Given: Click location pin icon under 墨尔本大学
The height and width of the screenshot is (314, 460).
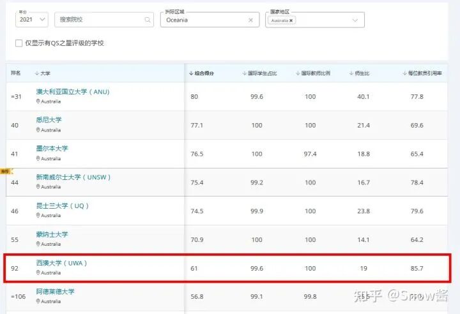Looking at the screenshot, I should click(38, 158).
